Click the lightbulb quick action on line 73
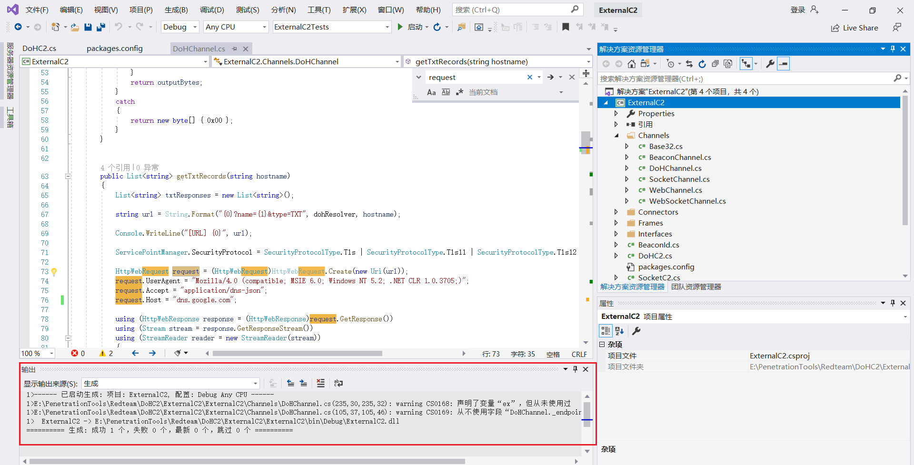This screenshot has width=914, height=465. tap(54, 272)
